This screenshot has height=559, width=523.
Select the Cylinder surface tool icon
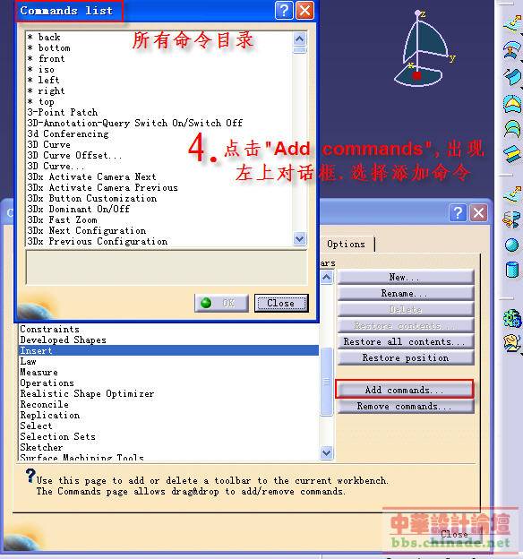click(x=512, y=270)
